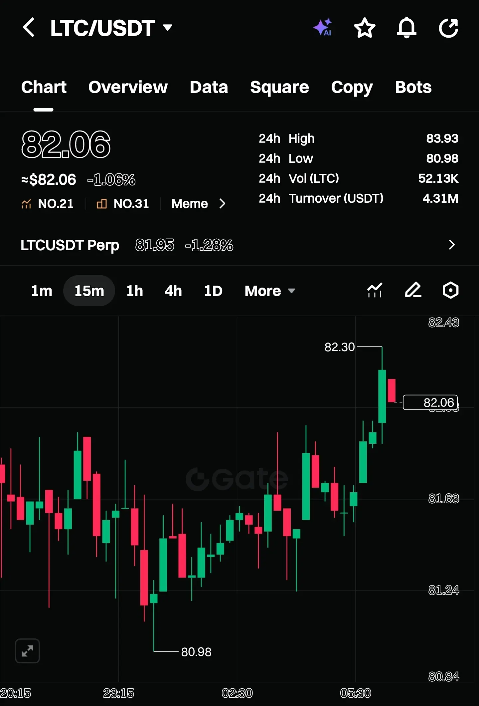Screen dimensions: 479x706
Task: Select the 15m timeframe
Action: click(x=89, y=291)
